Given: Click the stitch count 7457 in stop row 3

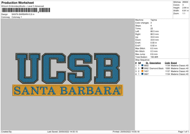Looking at the screenshot, I should (x=146, y=71).
